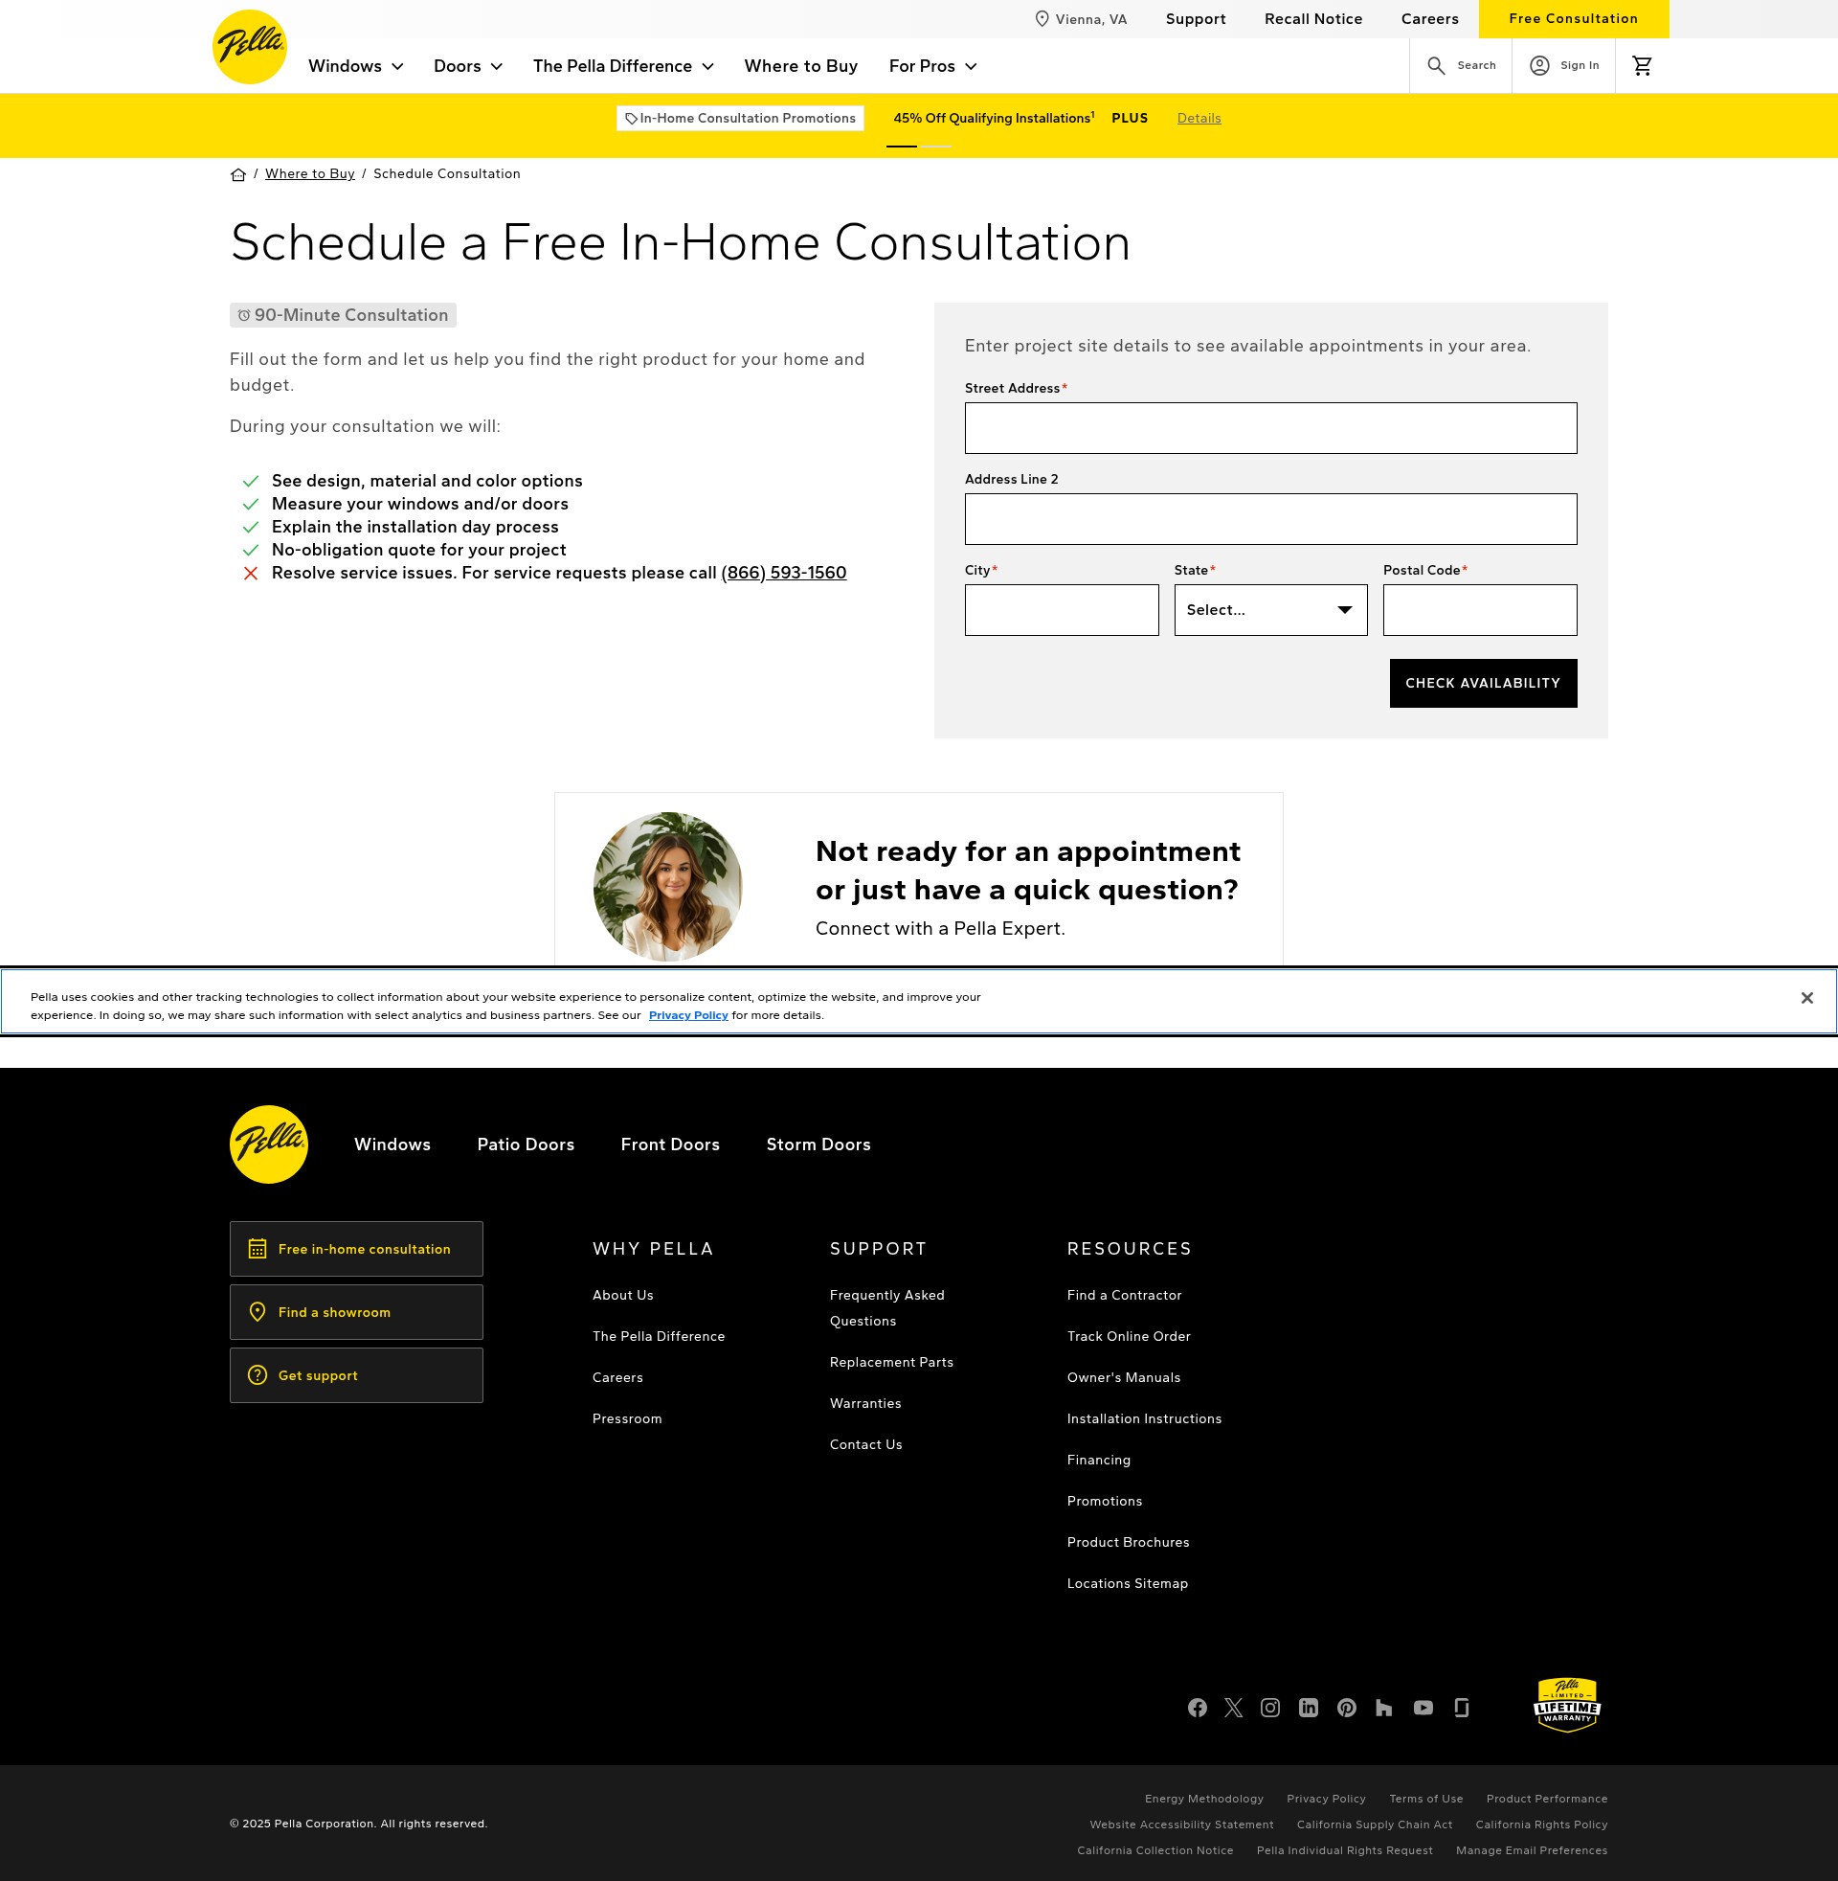Open Careers in the top bar

pos(1429,19)
